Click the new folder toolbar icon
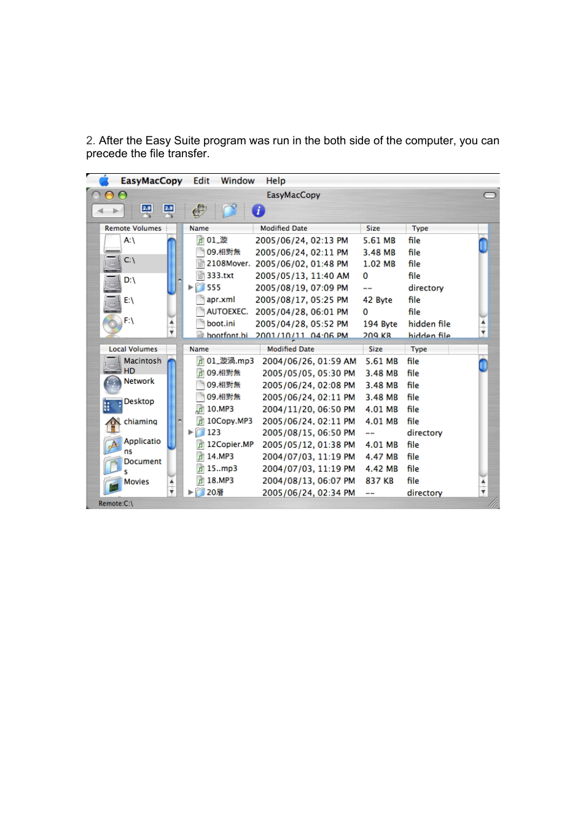 pos(230,211)
